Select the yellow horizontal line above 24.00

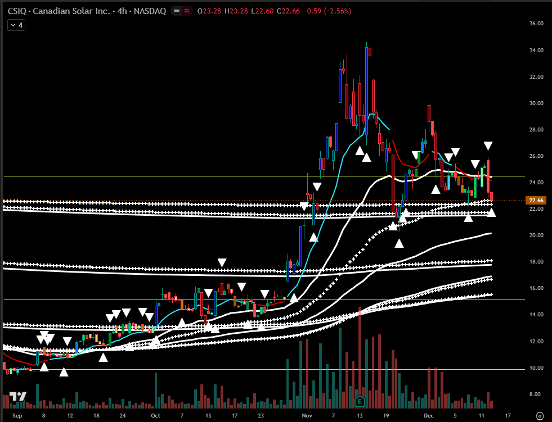(264, 176)
